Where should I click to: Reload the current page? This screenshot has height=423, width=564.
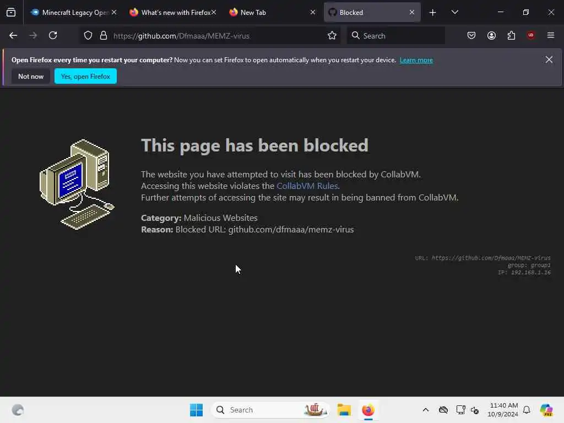pos(53,35)
